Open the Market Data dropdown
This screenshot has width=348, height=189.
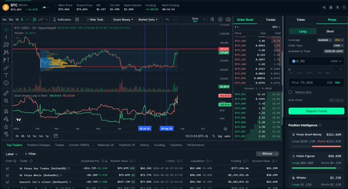148,19
